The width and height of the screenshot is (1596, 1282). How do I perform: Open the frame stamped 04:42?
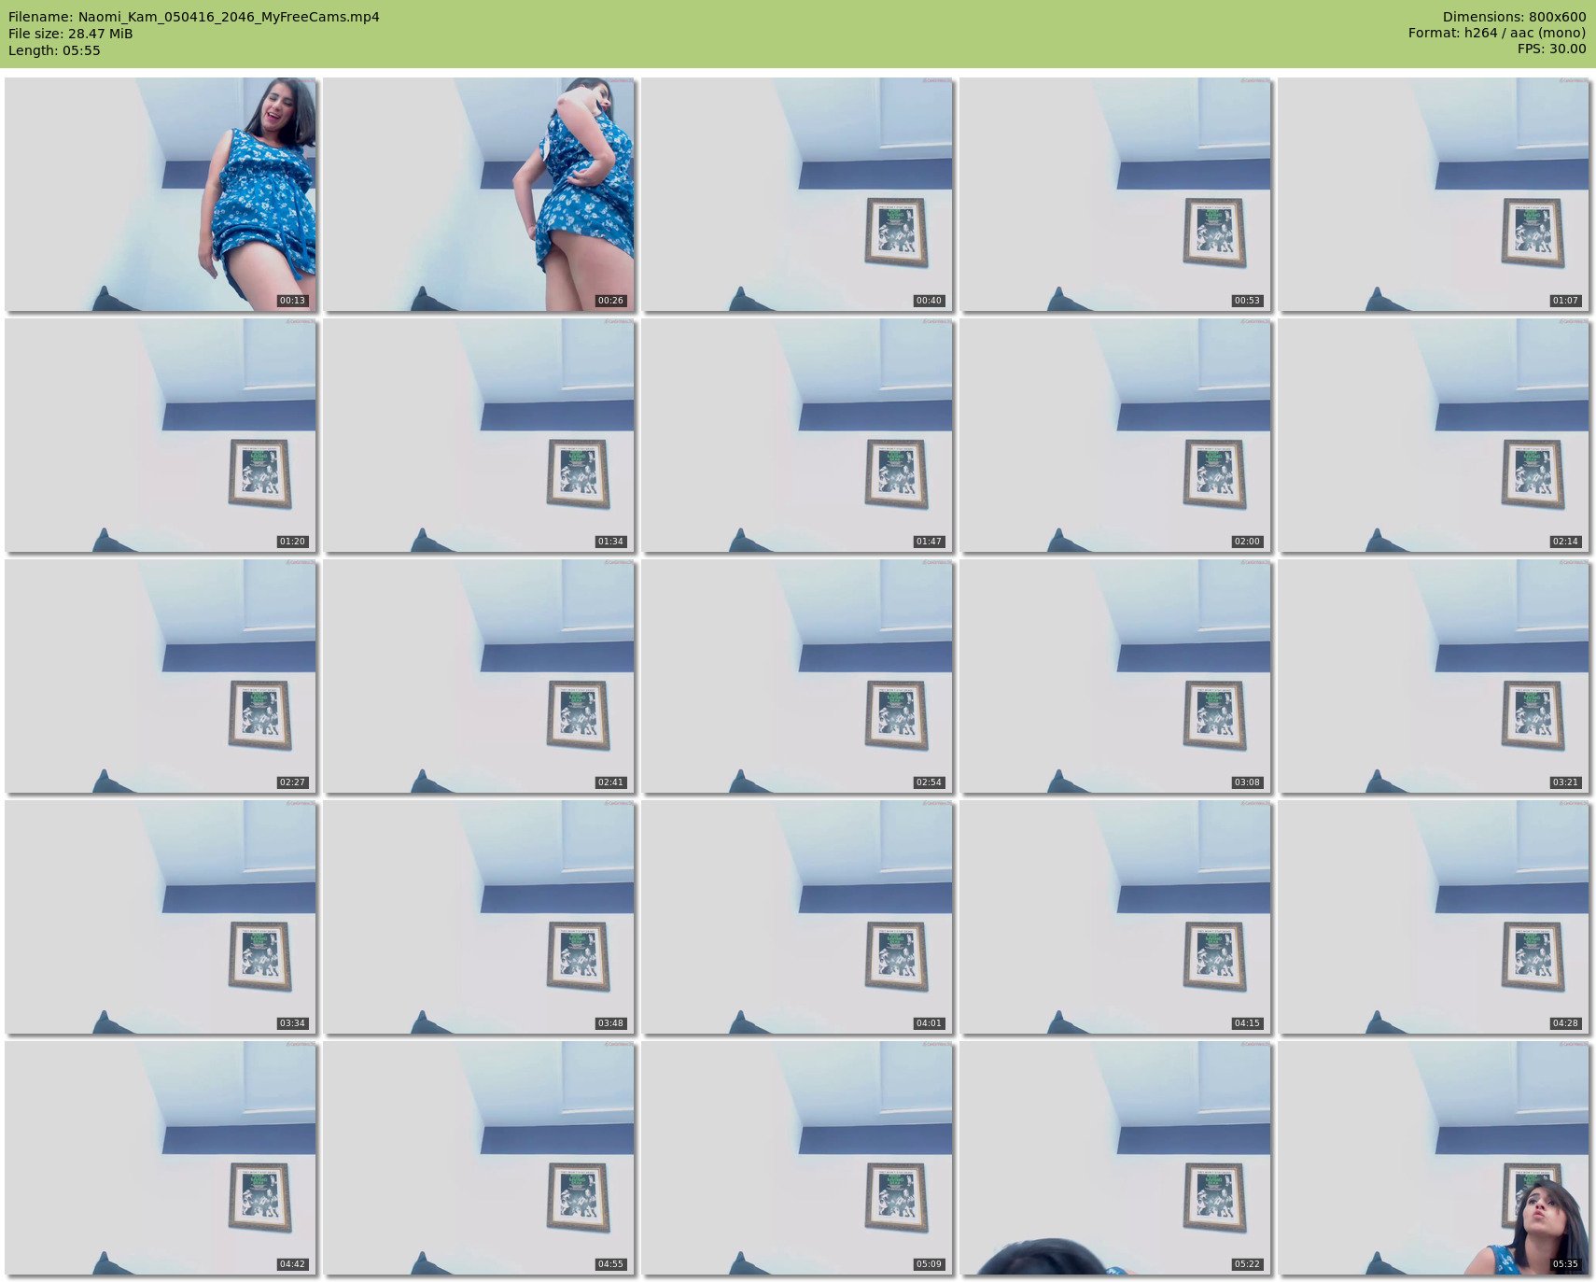click(161, 1158)
